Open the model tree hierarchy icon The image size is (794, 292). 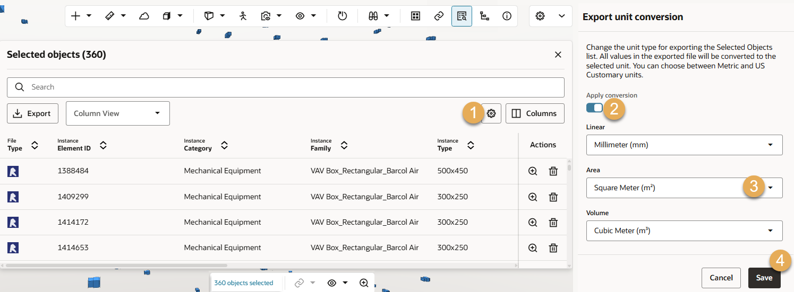(484, 16)
